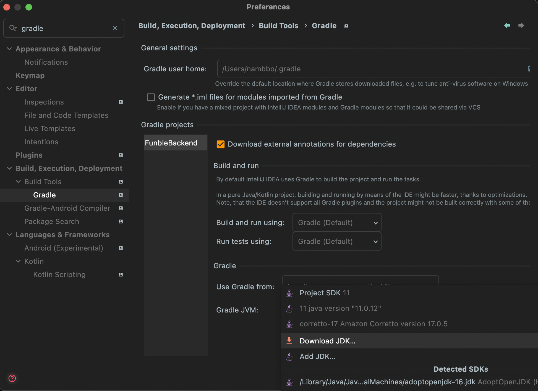Choose Download JDK from the JVM list
538x391 pixels.
[x=327, y=341]
